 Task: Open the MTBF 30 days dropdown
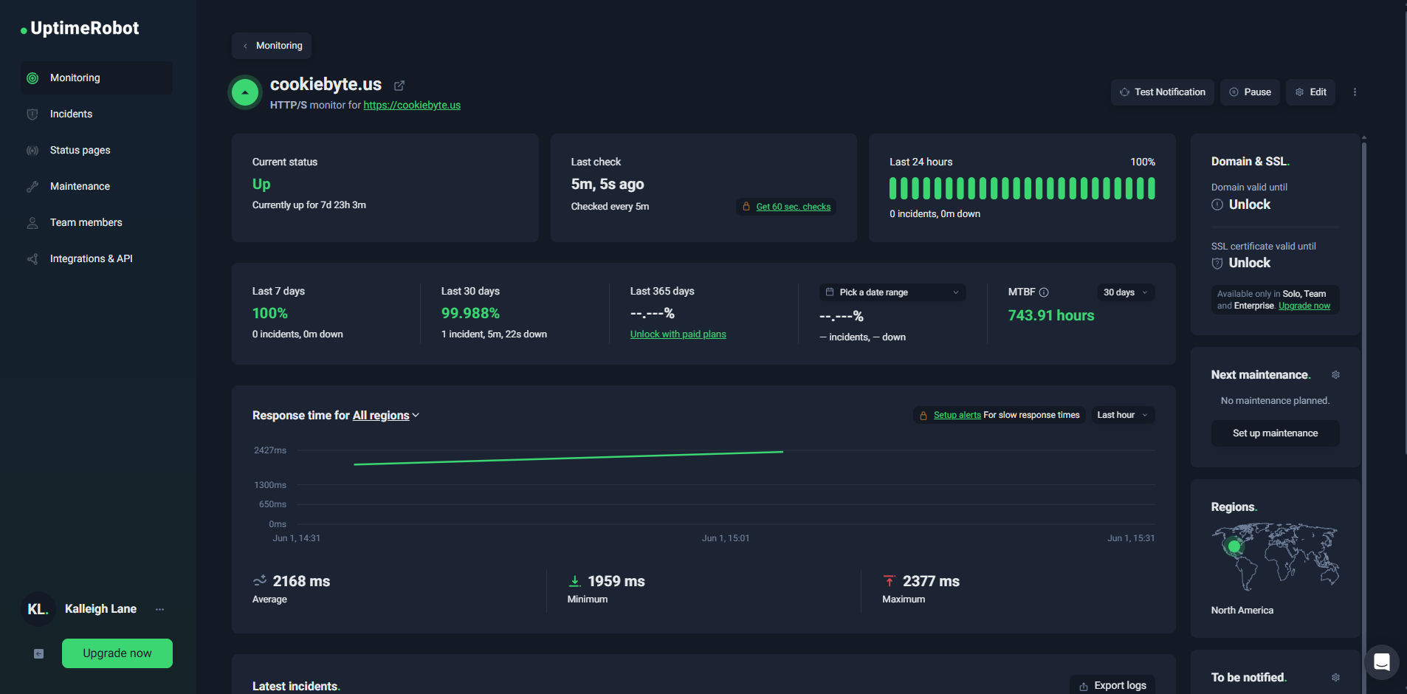tap(1126, 292)
